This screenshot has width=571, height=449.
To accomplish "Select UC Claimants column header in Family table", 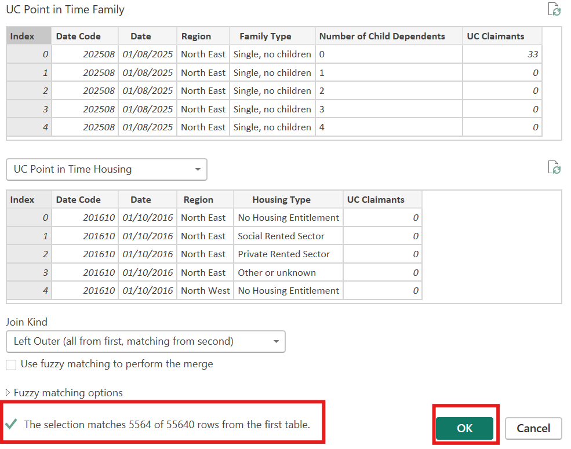I will coord(502,36).
